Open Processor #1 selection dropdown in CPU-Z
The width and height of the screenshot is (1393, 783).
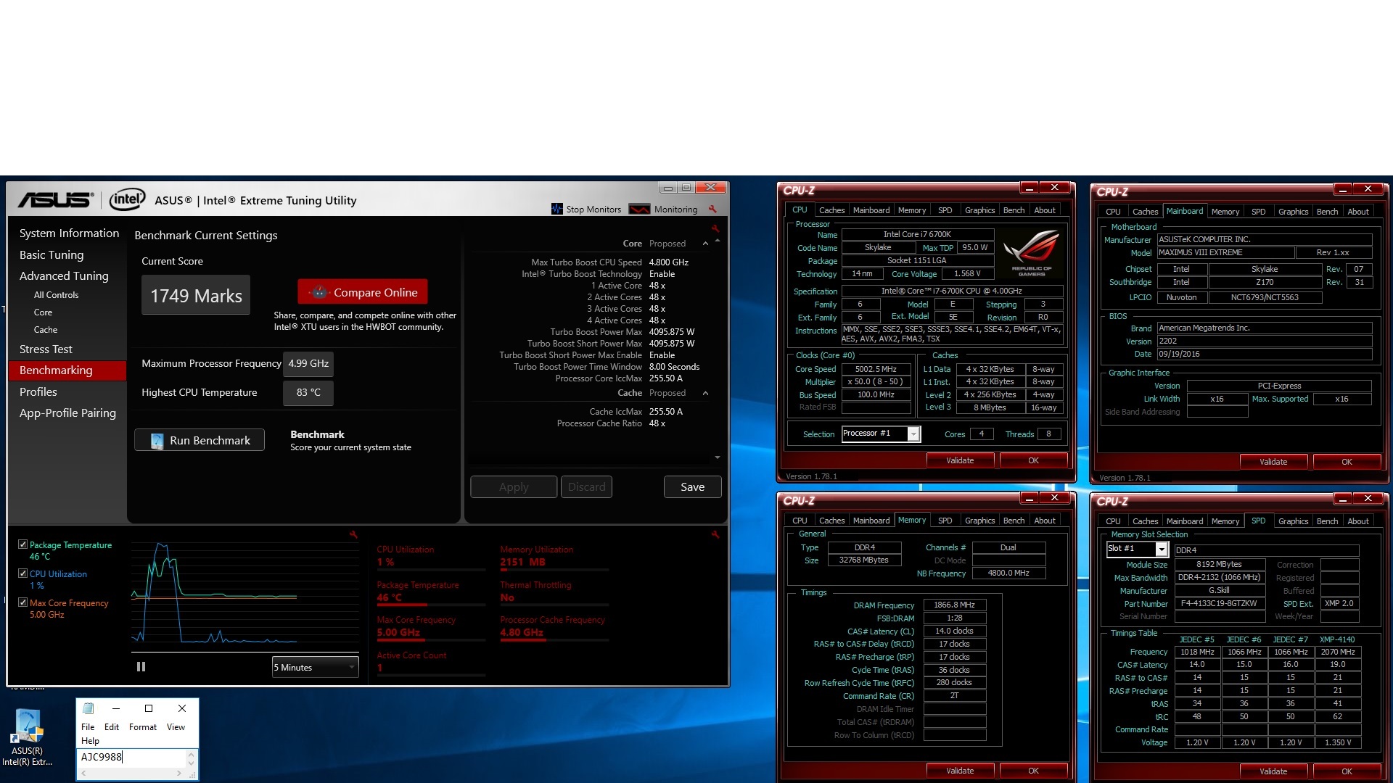[881, 434]
